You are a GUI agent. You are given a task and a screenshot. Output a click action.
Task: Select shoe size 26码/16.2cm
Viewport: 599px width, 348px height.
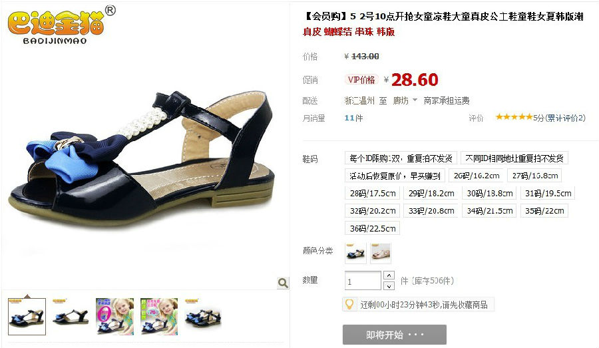[477, 176]
